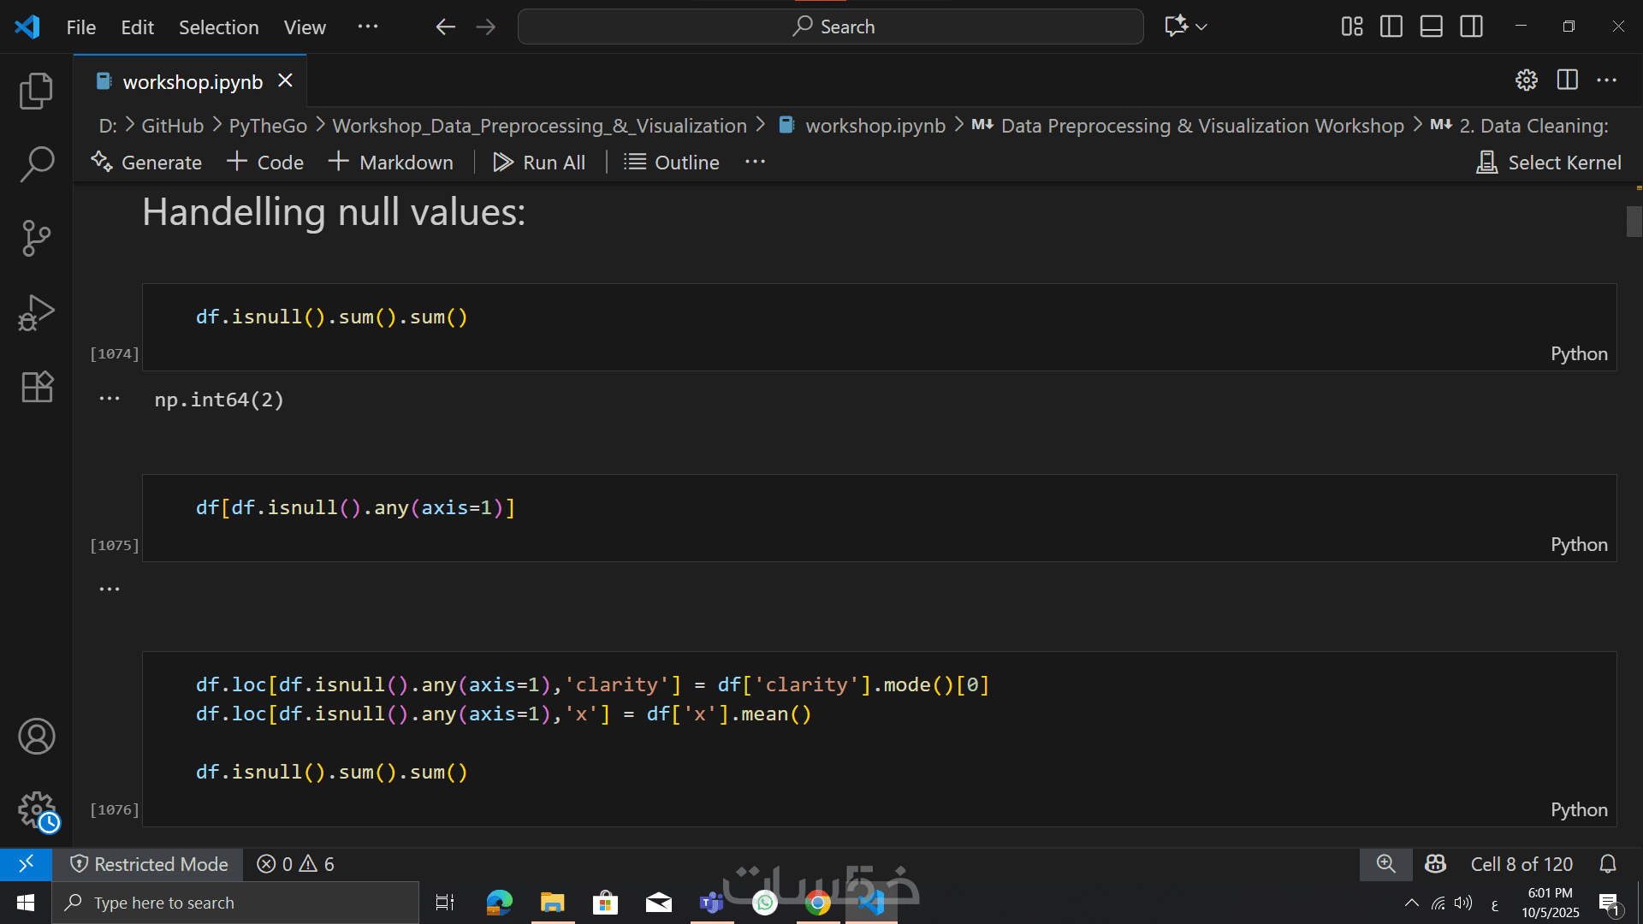Click the Windows taskbar search box
This screenshot has width=1643, height=924.
point(235,903)
